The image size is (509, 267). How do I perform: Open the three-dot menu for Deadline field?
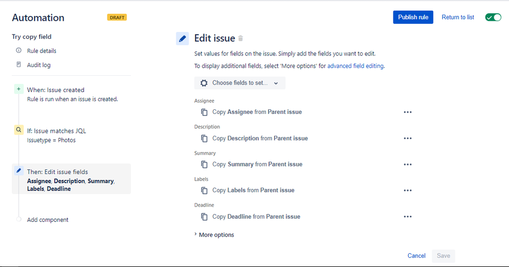pos(408,217)
